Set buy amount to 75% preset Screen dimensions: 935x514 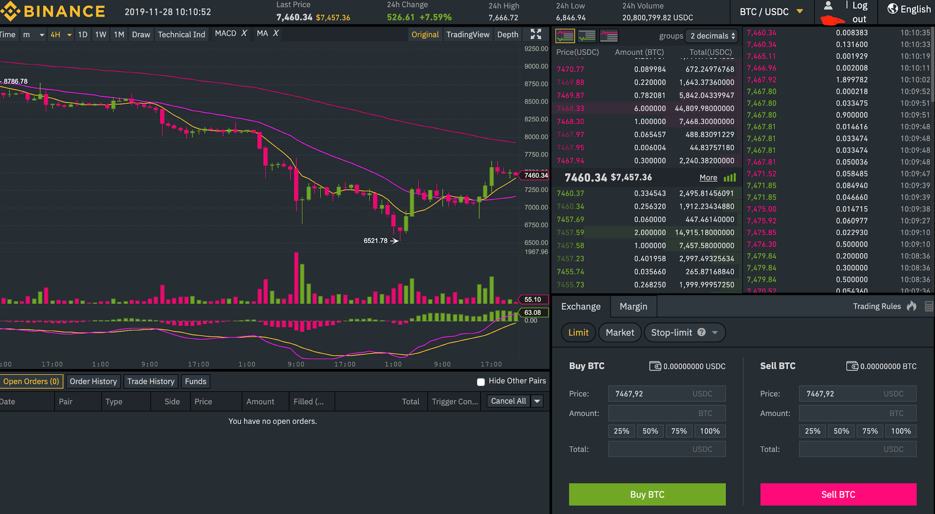pos(679,431)
